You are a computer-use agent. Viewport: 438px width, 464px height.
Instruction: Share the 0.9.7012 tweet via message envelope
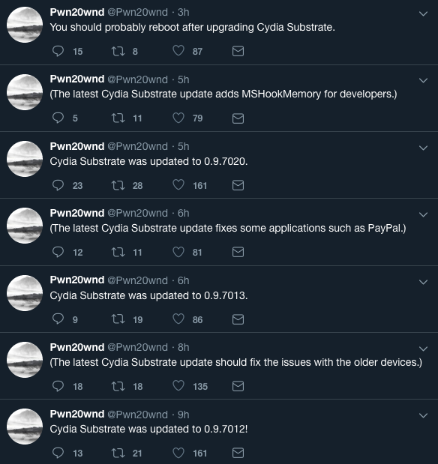click(238, 453)
